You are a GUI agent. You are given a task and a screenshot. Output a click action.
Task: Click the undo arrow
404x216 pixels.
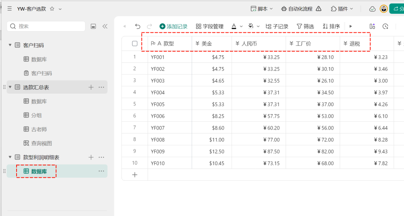(x=138, y=26)
